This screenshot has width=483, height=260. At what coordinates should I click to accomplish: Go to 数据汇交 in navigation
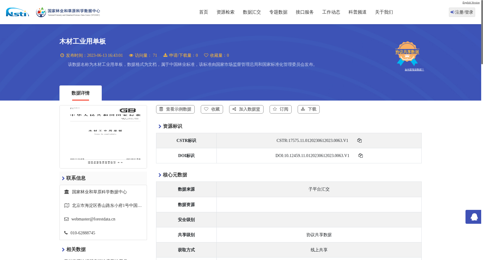click(x=252, y=12)
